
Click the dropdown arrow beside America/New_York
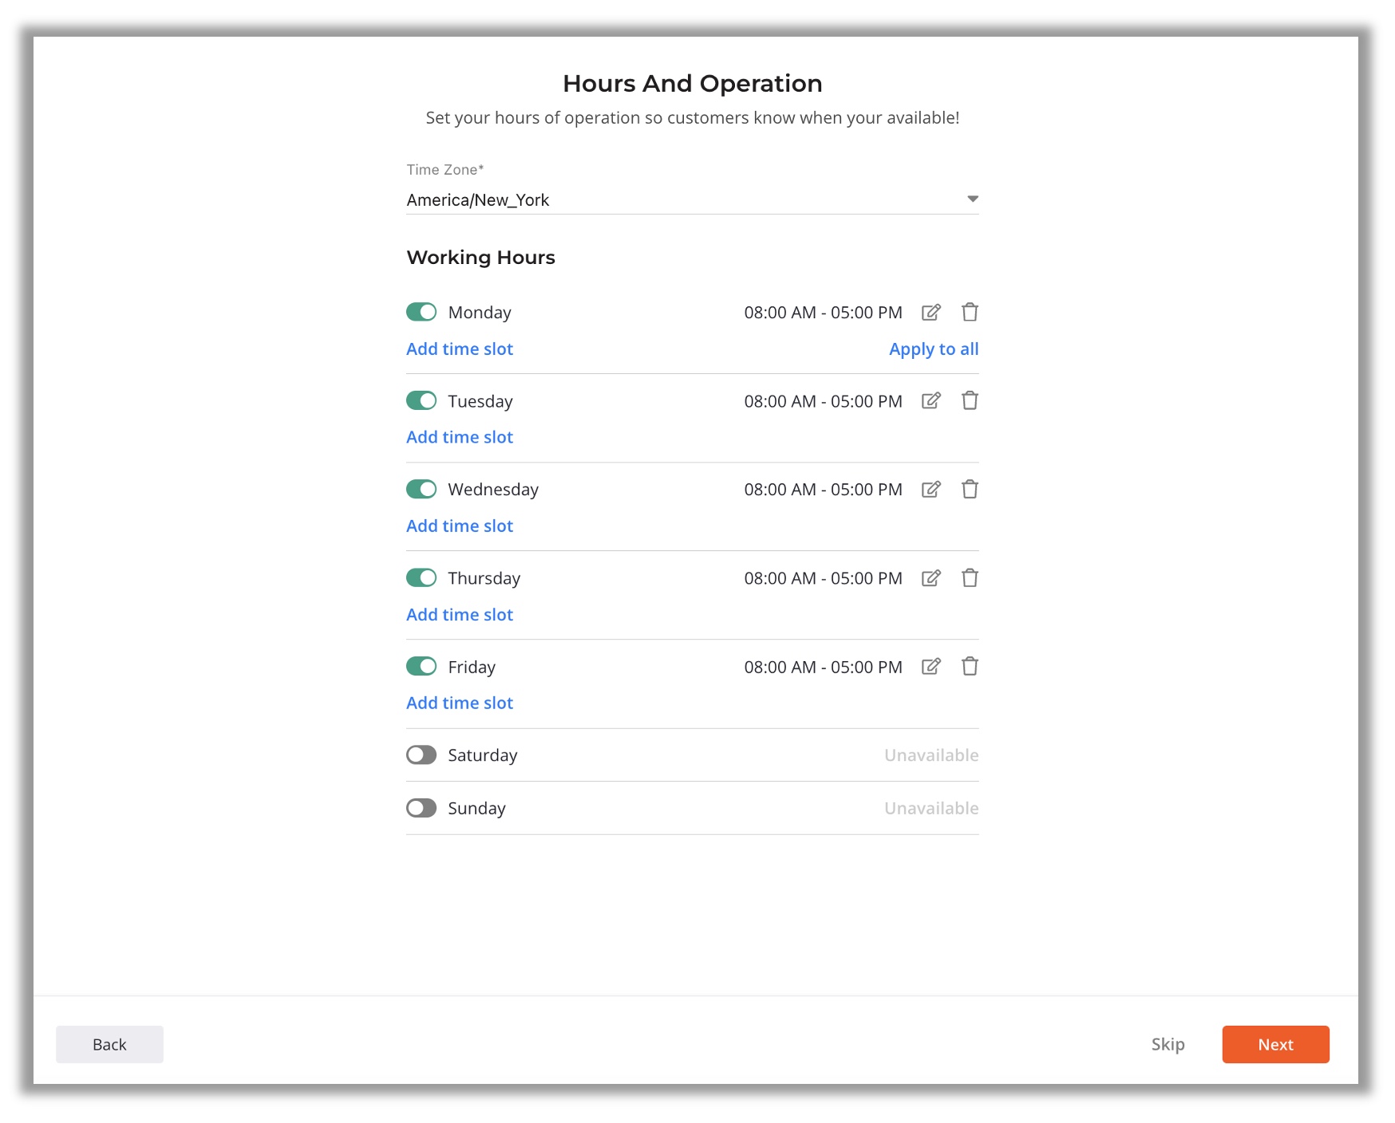[972, 199]
